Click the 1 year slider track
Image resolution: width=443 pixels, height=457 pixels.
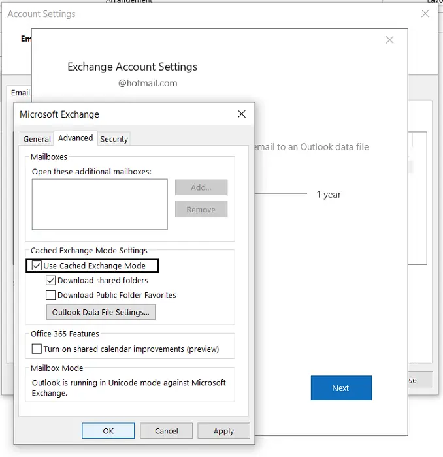tap(281, 193)
